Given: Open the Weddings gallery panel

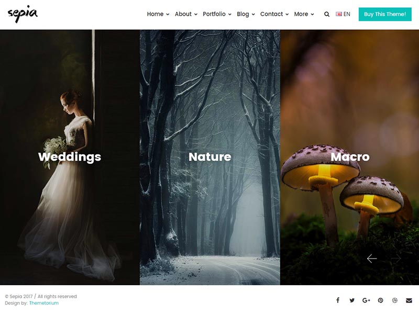Looking at the screenshot, I should pos(70,157).
